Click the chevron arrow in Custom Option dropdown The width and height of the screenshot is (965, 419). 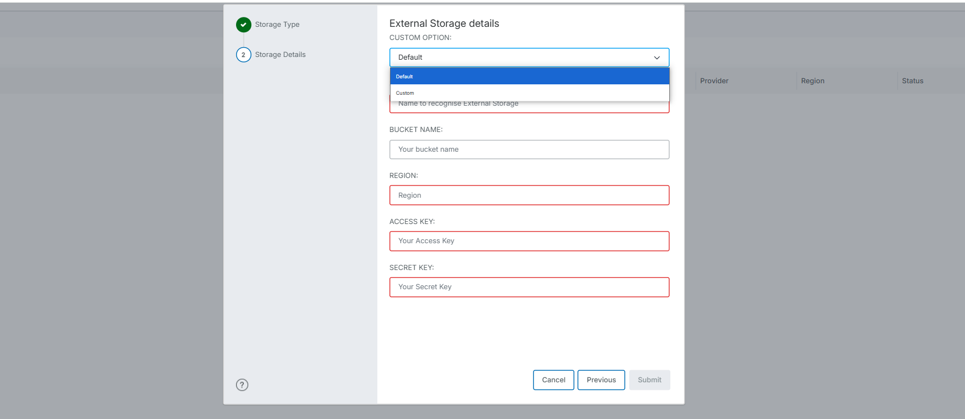click(657, 58)
